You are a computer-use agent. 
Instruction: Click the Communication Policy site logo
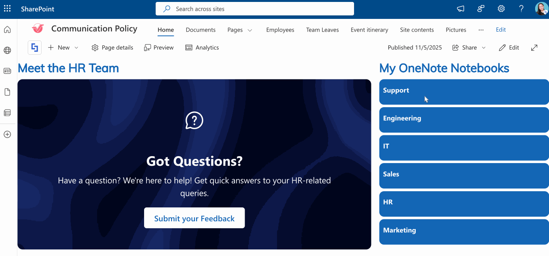(38, 29)
